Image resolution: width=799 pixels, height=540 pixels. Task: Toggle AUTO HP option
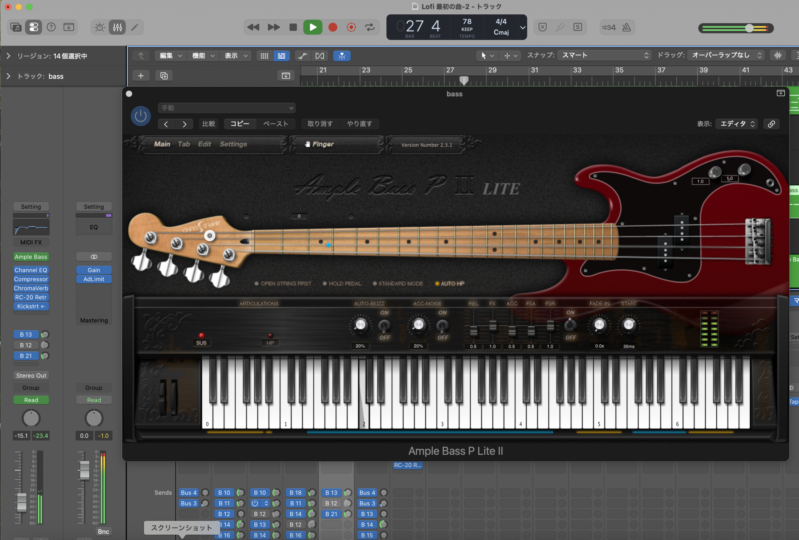450,284
